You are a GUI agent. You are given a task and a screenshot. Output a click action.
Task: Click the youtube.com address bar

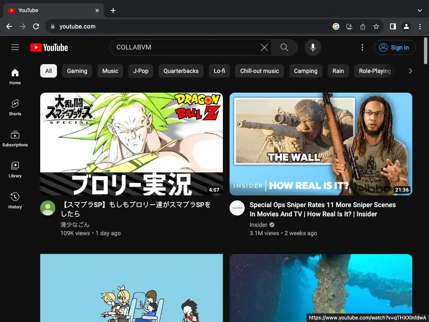189,26
